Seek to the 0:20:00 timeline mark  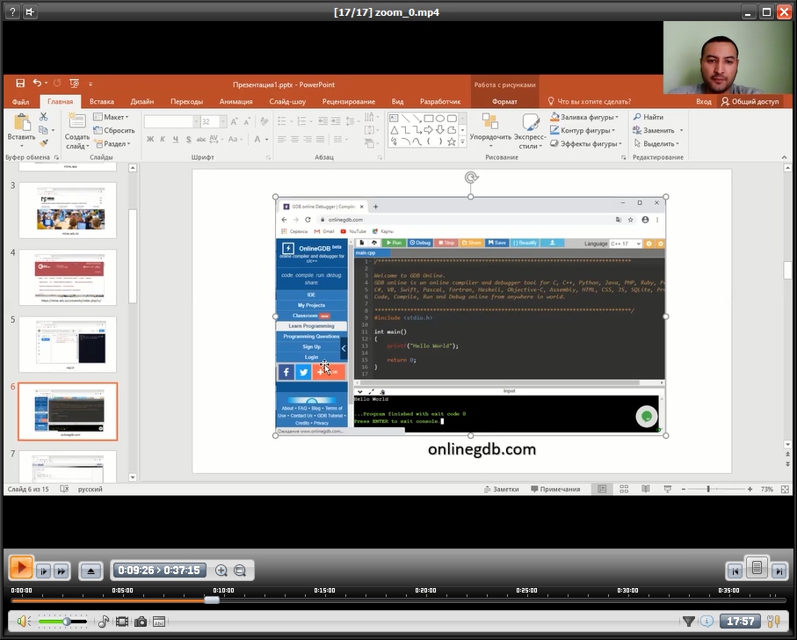click(x=425, y=591)
